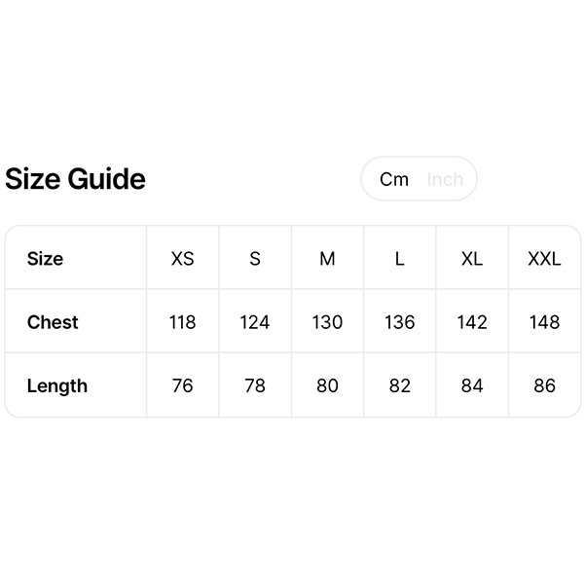Click S length value 78
Viewport: 584px width, 584px height.
point(255,385)
